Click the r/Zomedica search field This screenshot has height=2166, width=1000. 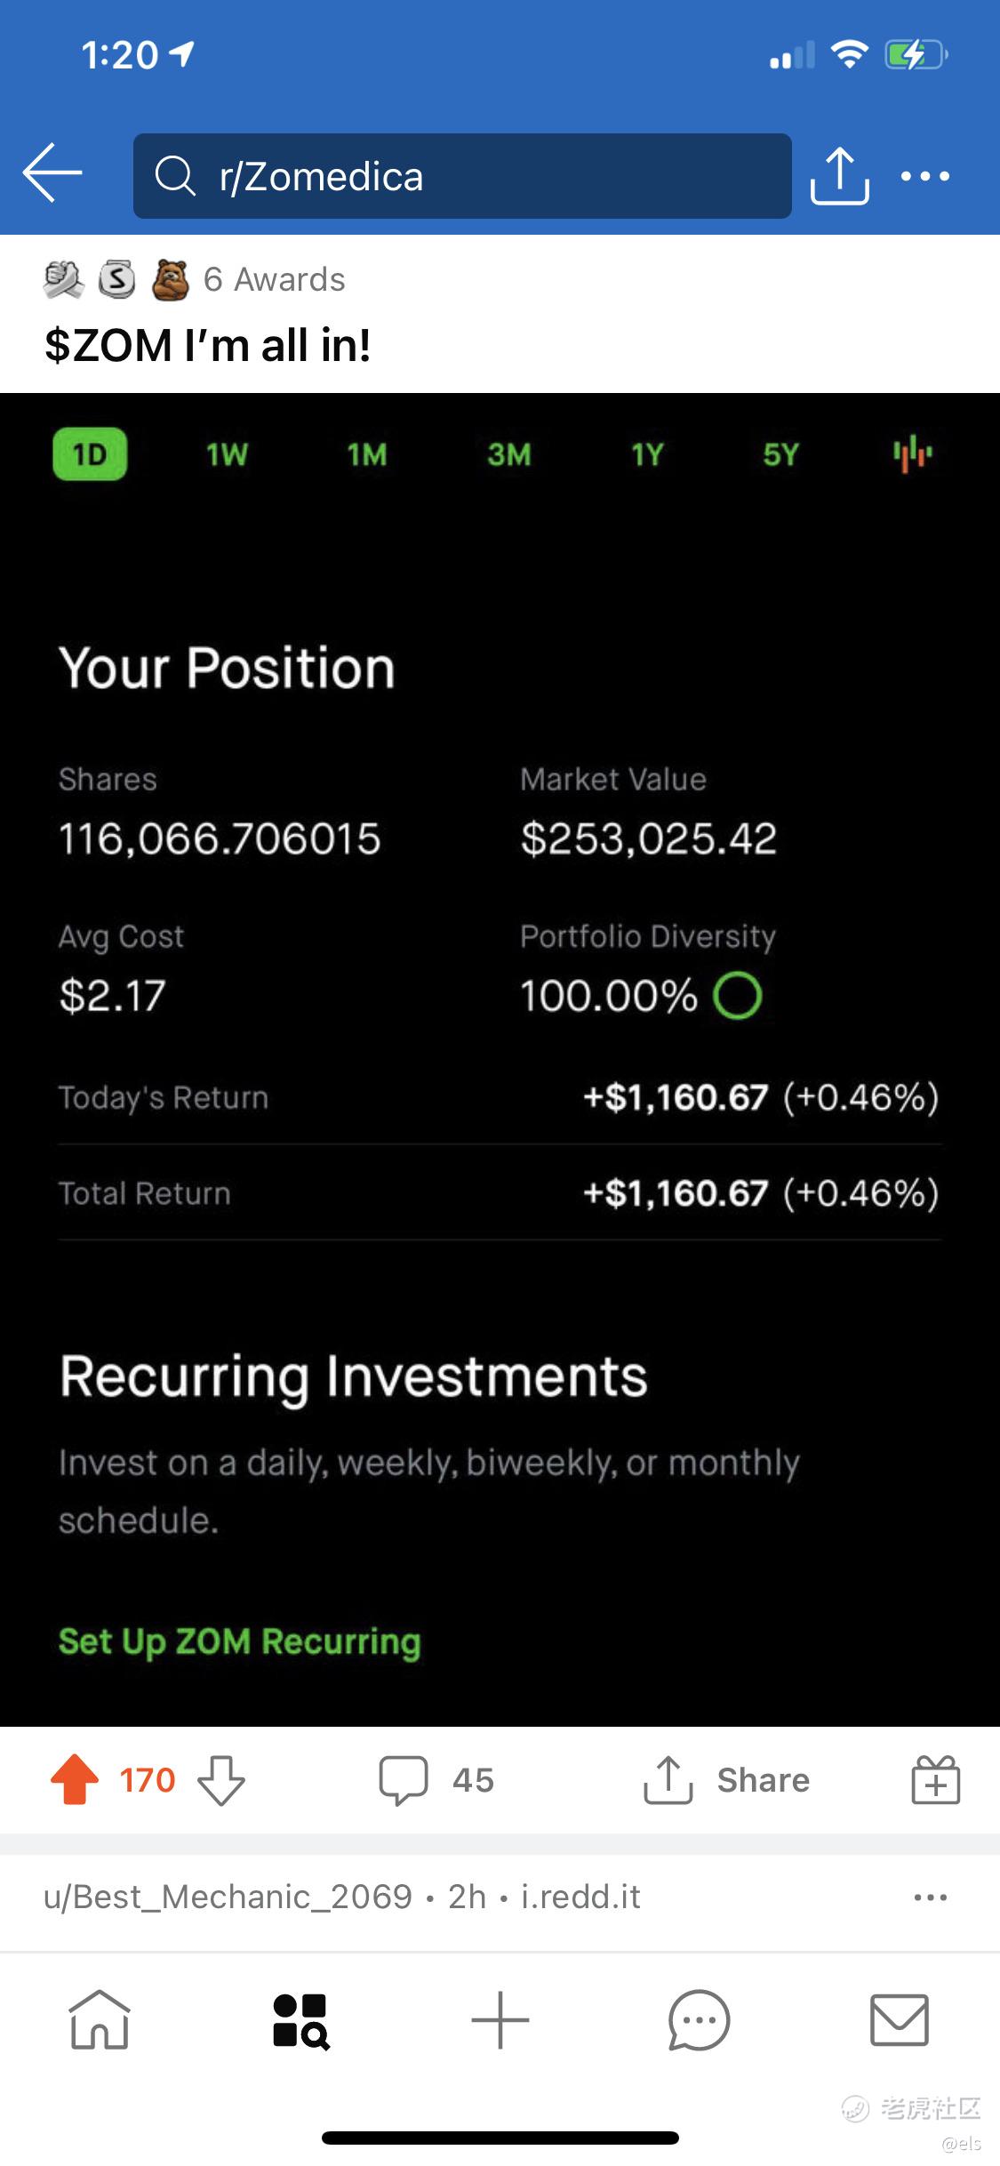click(462, 176)
